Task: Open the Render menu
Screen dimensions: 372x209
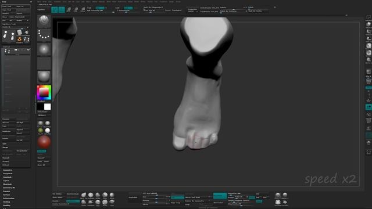Action: (x=130, y=2)
